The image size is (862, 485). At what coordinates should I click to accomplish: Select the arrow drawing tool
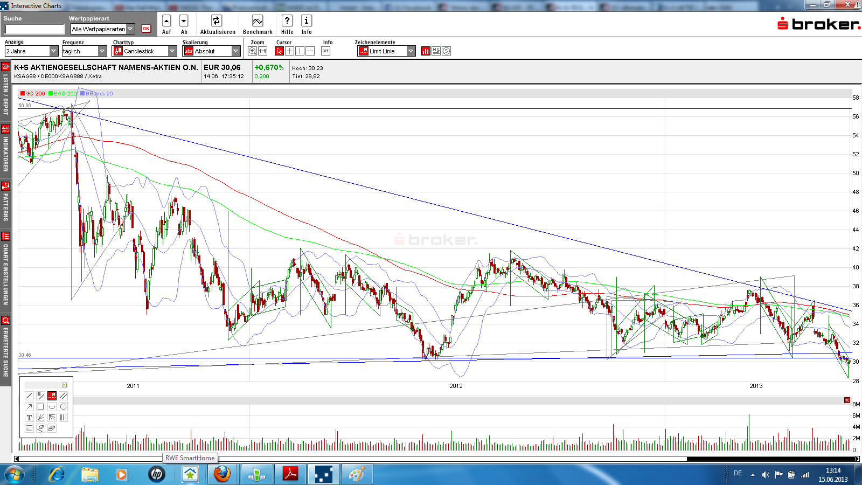pyautogui.click(x=30, y=406)
